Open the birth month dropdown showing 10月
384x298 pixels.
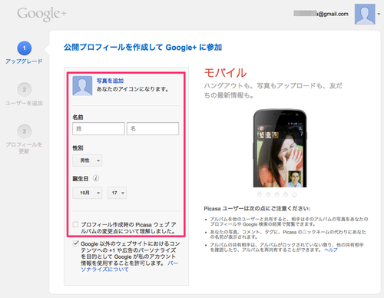point(88,193)
